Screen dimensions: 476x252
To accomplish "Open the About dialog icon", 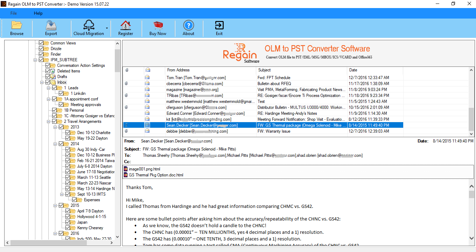I will pos(188,28).
